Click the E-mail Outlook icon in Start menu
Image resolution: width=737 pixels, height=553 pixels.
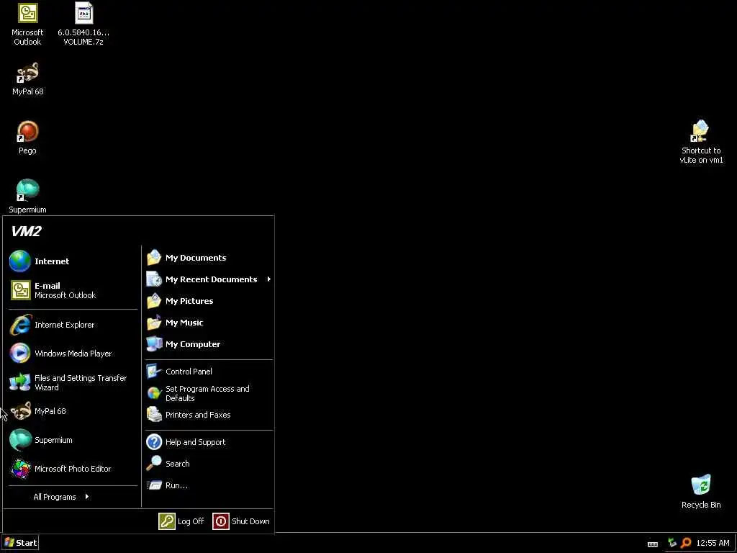(x=20, y=290)
